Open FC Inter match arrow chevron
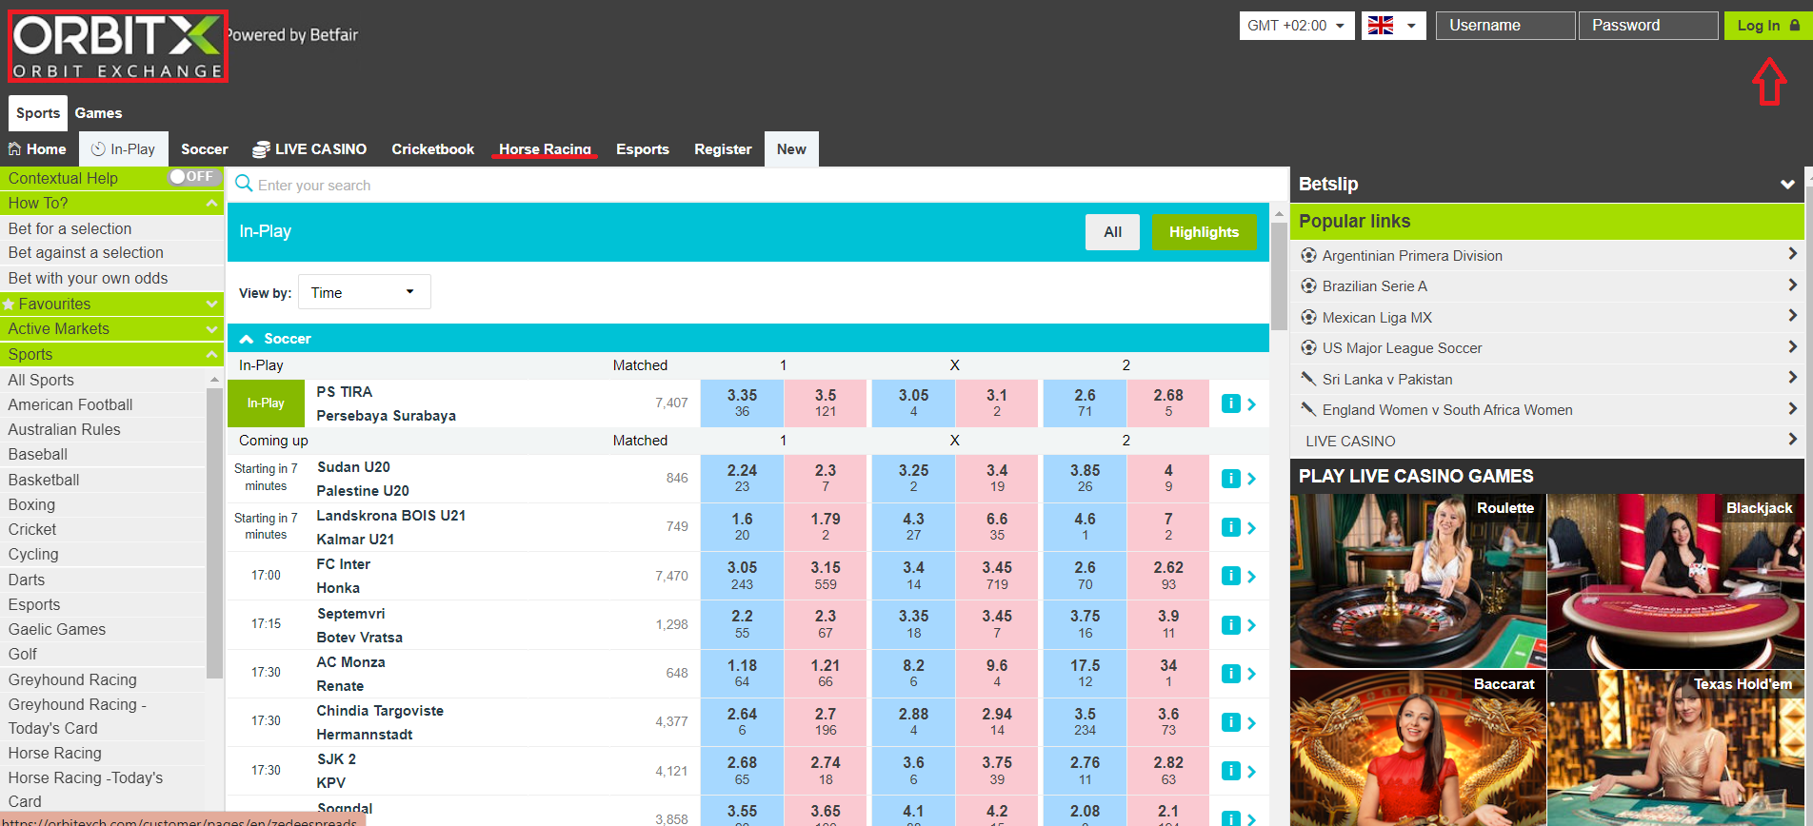Image resolution: width=1813 pixels, height=826 pixels. point(1252,577)
